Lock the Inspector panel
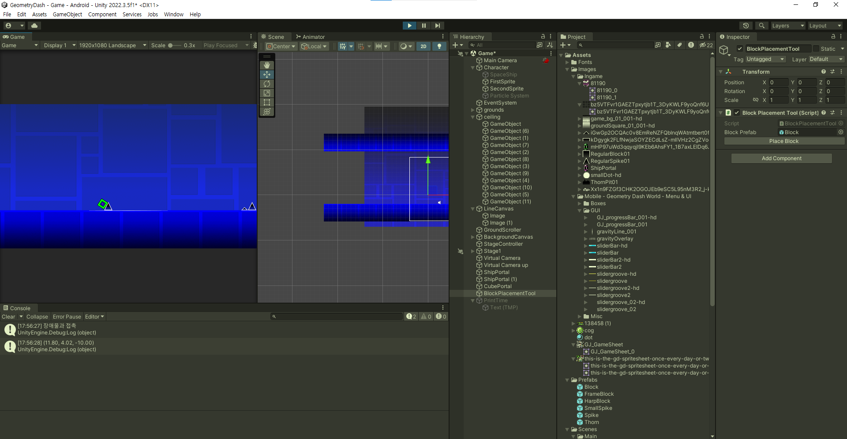This screenshot has width=847, height=439. 833,37
